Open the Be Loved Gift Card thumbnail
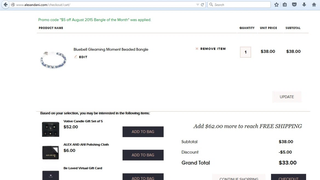Viewport: 320px width, 180px height. click(x=51, y=175)
